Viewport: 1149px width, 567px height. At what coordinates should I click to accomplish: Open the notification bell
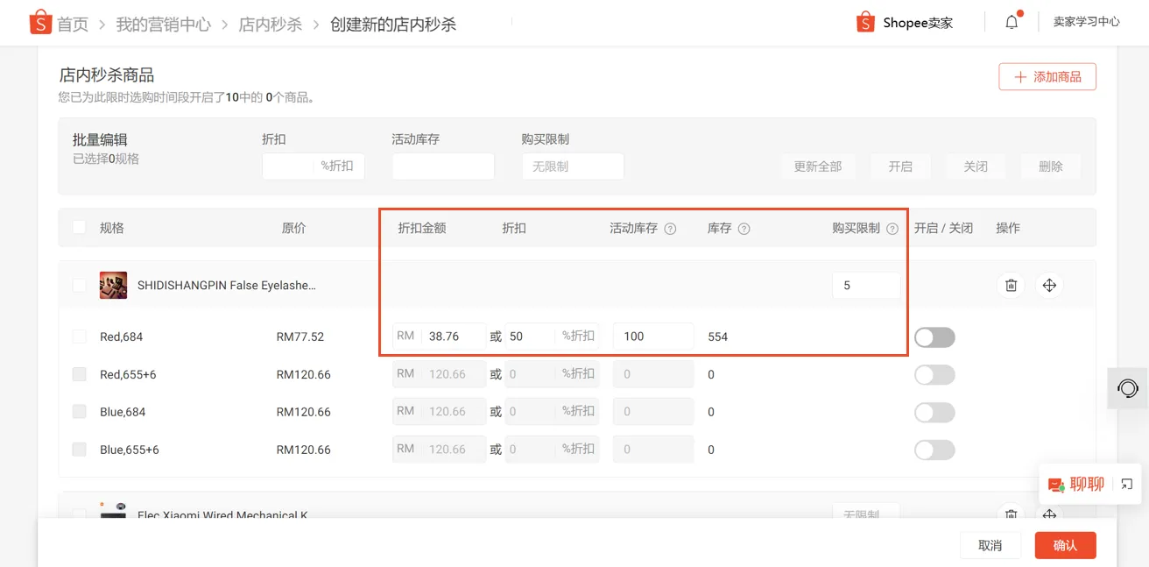pos(1011,22)
